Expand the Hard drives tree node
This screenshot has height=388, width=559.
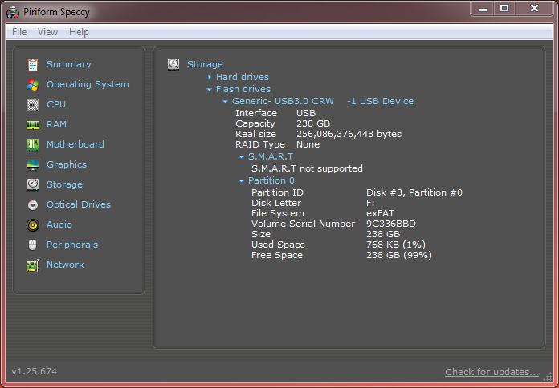point(210,77)
